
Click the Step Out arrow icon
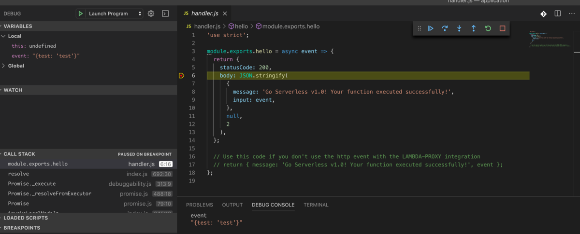click(x=474, y=28)
